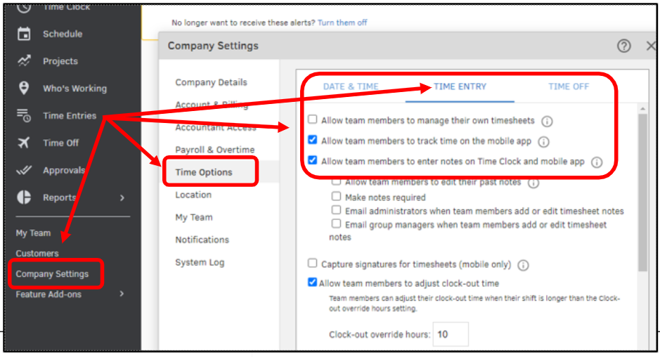Switch to the Date & Time tab
The width and height of the screenshot is (660, 357).
point(351,86)
